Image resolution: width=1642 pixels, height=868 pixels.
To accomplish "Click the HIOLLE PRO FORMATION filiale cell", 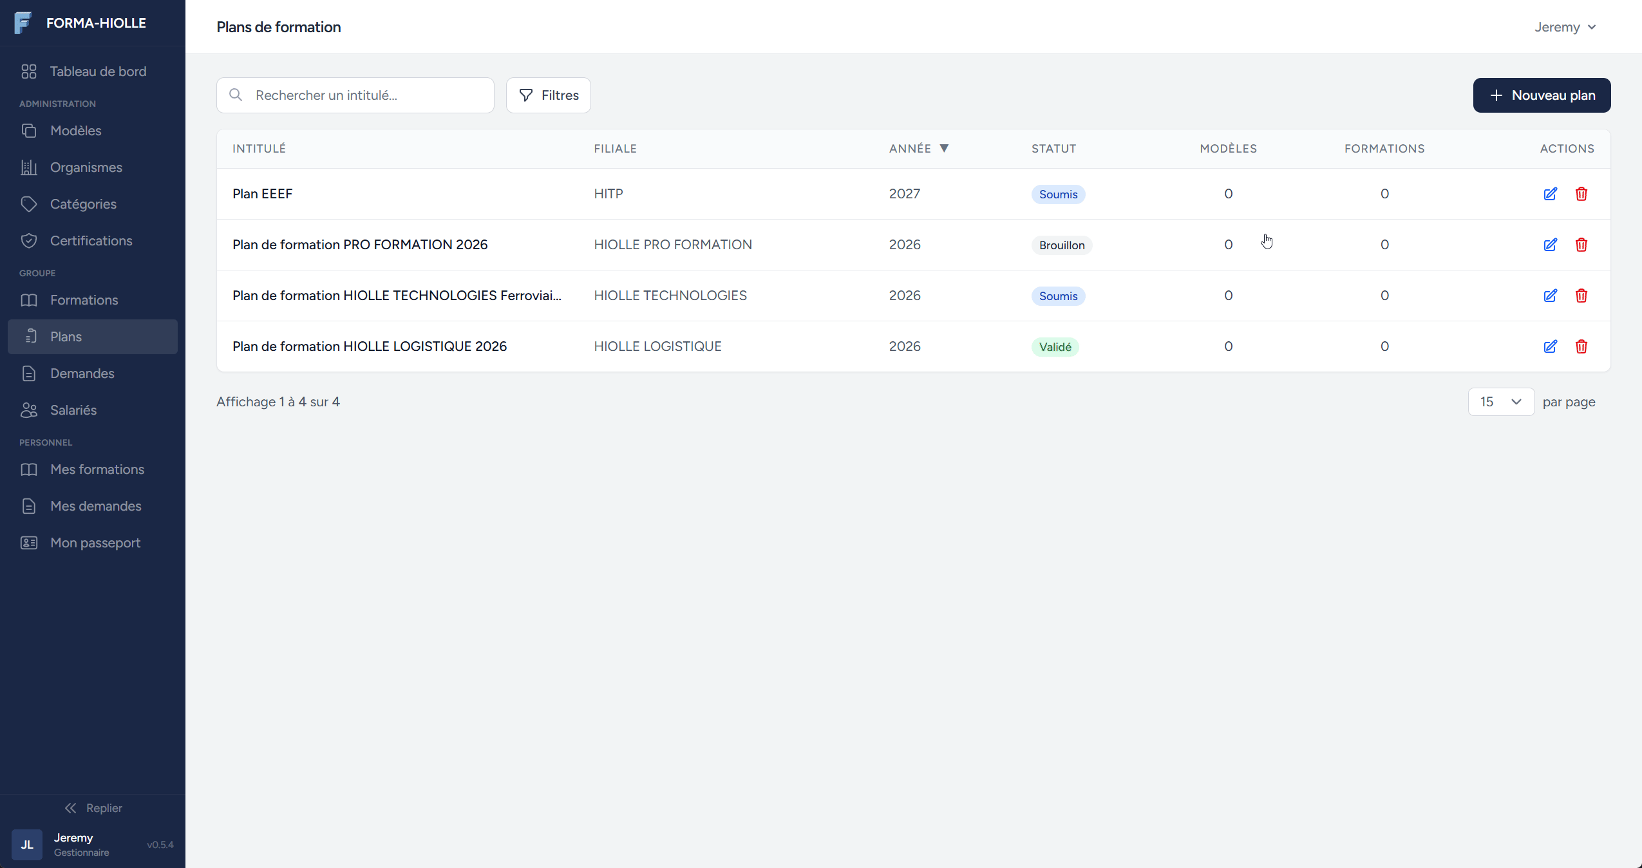I will [673, 245].
